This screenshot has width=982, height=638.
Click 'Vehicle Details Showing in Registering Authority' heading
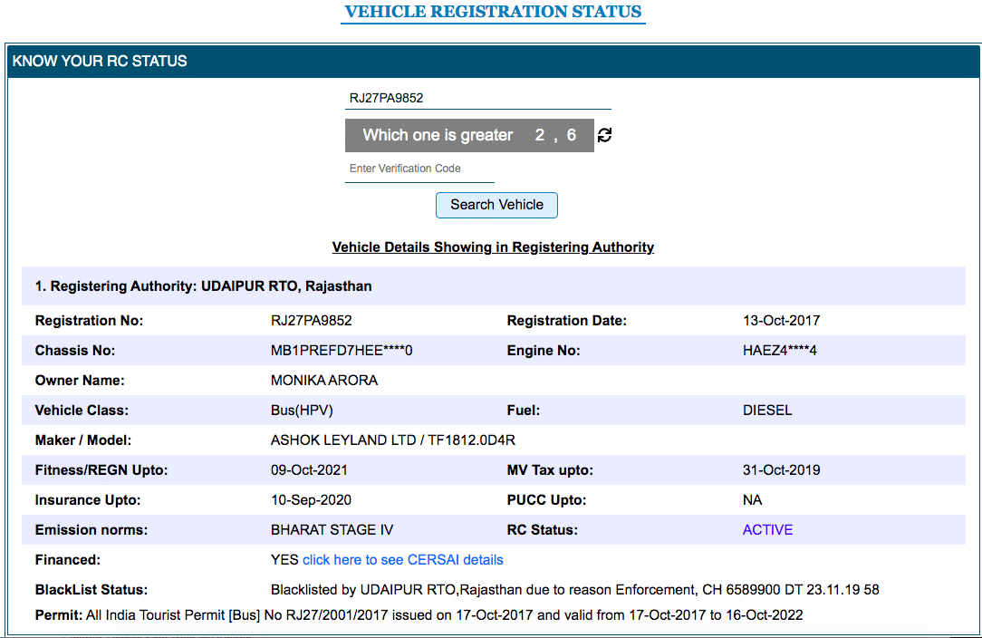coord(493,247)
